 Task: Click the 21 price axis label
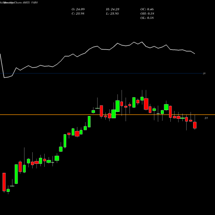[206, 118]
